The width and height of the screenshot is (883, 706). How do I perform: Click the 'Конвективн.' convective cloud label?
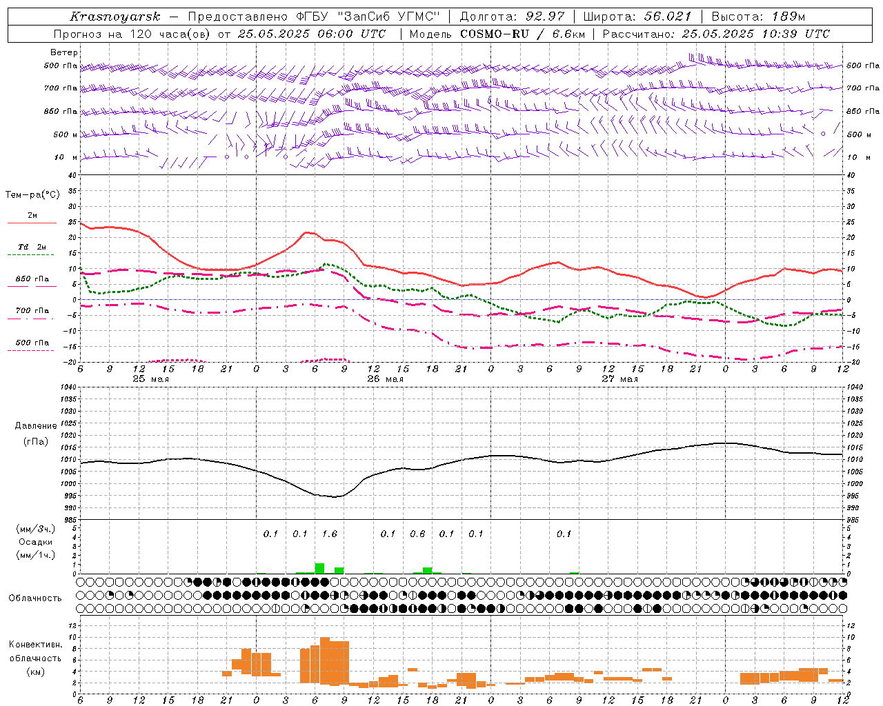tap(35, 645)
